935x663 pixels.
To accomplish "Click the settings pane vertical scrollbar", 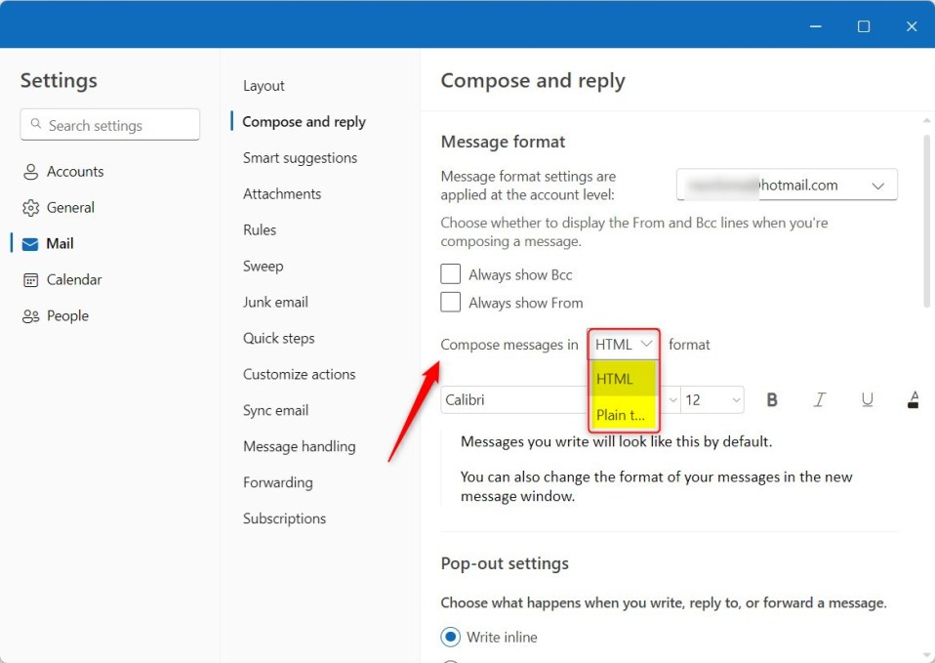I will pyautogui.click(x=926, y=222).
